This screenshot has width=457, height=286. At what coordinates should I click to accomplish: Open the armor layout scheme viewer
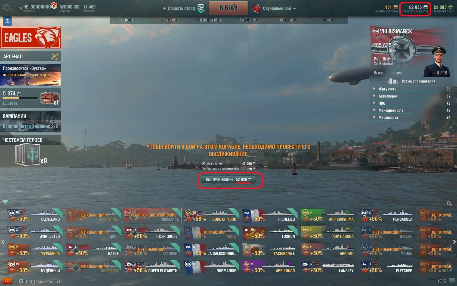tap(412, 81)
